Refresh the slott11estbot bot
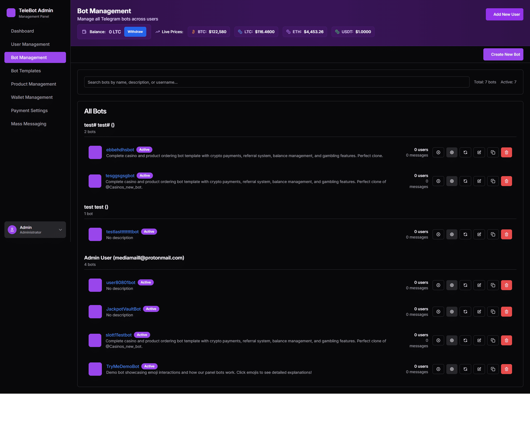The height and width of the screenshot is (424, 530). coord(465,340)
